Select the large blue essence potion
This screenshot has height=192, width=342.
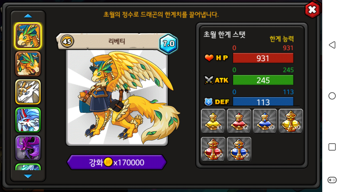pyautogui.click(x=239, y=149)
